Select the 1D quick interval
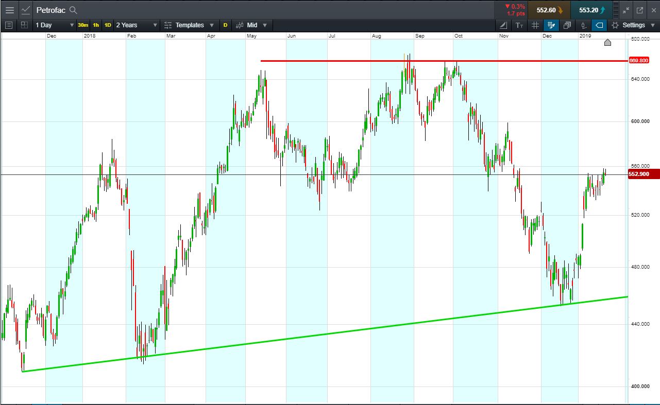Screen dimensions: 660x405 click(x=108, y=25)
